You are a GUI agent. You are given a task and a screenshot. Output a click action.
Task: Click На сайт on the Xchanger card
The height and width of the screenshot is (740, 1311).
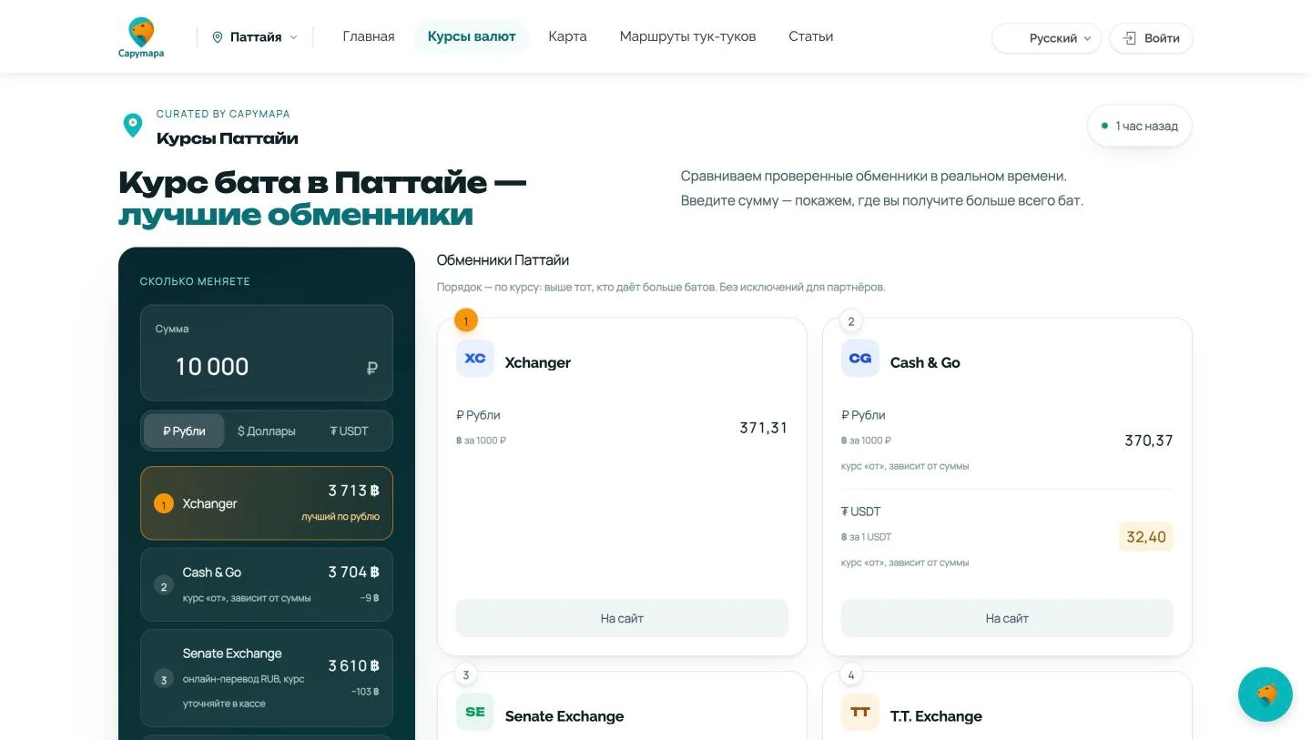click(x=622, y=618)
